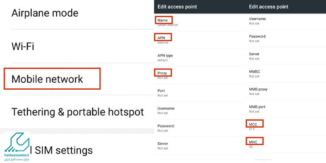Edit the MCC value 515
Viewport: 326px width, 163px height.
(x=285, y=126)
